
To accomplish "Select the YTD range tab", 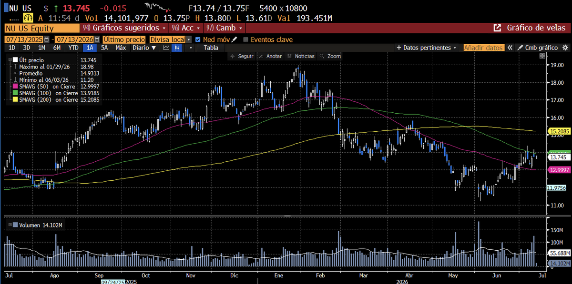I will click(73, 48).
